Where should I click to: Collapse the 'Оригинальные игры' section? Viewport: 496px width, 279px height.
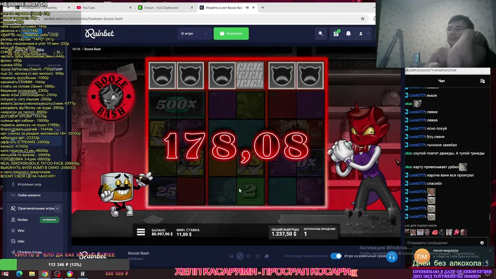57,208
